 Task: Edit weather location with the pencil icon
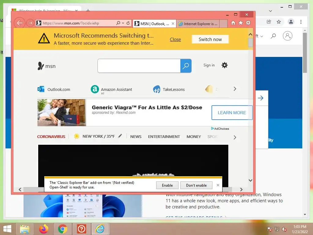120,136
